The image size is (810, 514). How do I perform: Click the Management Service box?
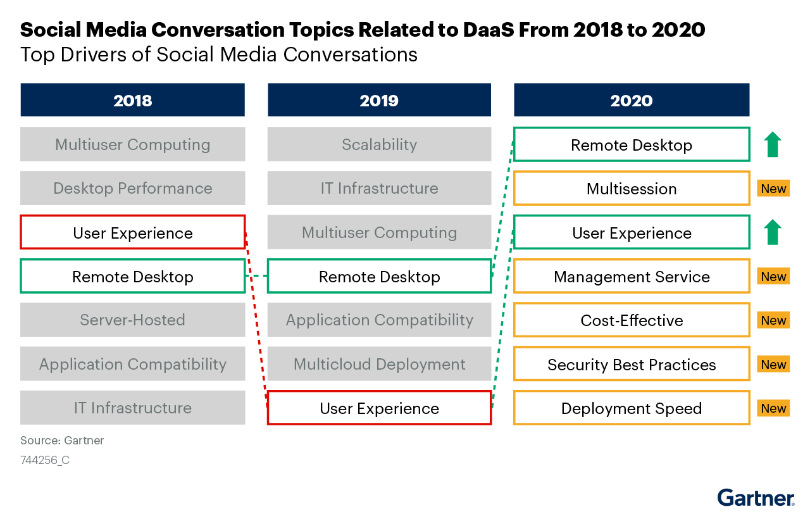point(632,276)
